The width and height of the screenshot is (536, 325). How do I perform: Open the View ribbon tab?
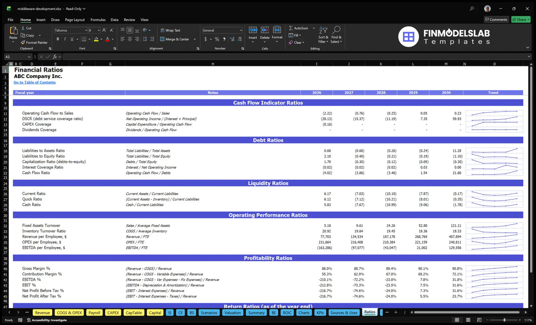144,20
